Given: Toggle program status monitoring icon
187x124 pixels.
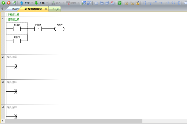Looking at the screenshot, I should [84, 3].
